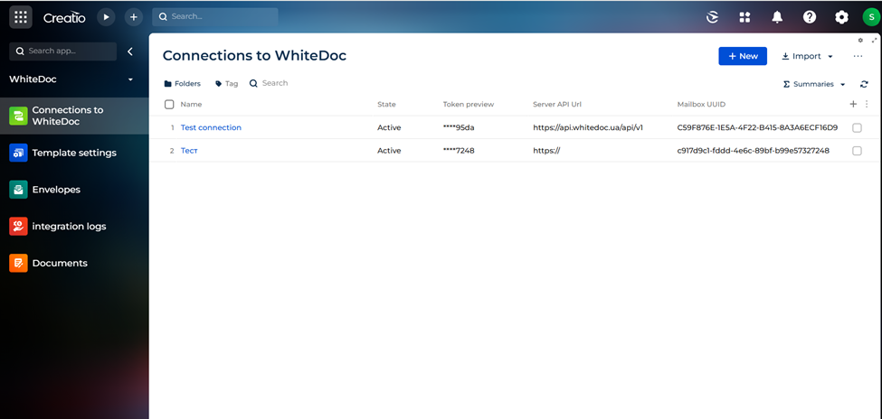Screen dimensions: 882x419
Task: Go to the Template settings section
Action: coord(74,153)
